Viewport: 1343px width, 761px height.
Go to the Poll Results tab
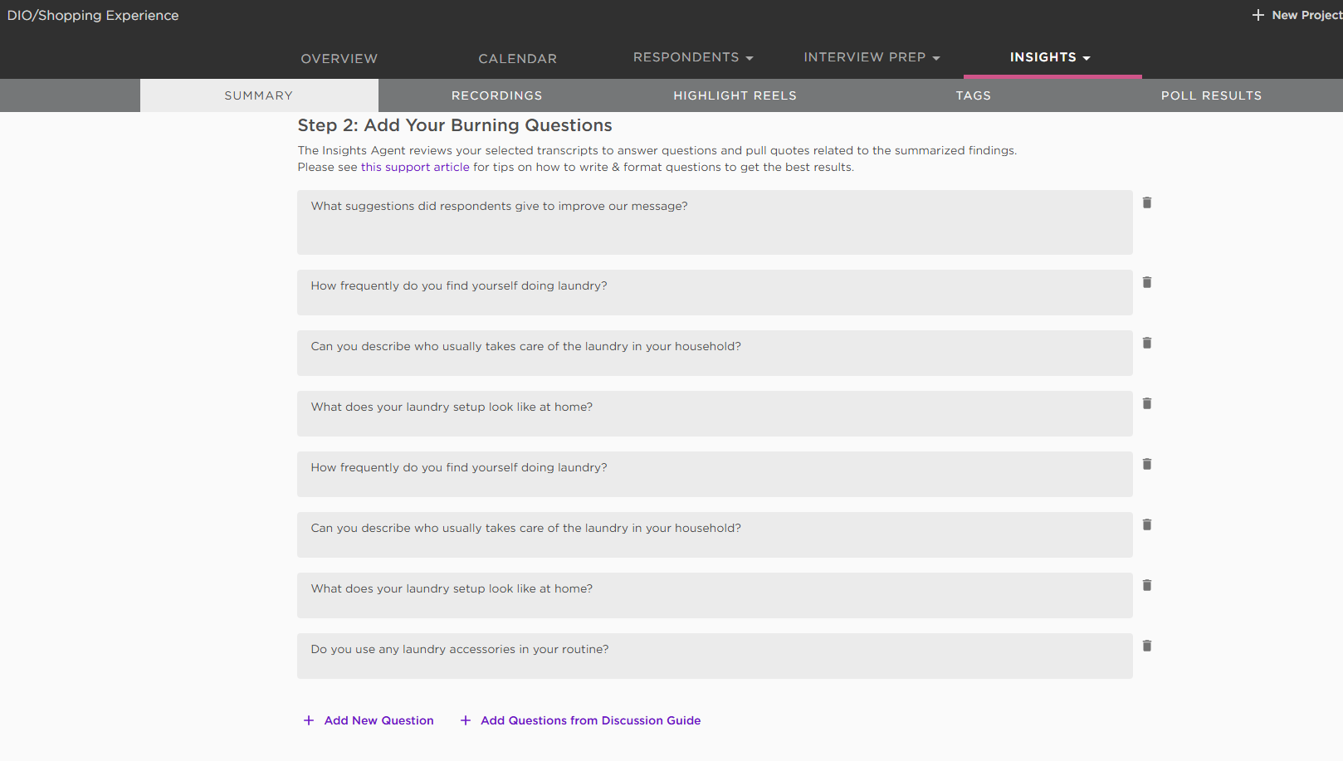pyautogui.click(x=1211, y=95)
